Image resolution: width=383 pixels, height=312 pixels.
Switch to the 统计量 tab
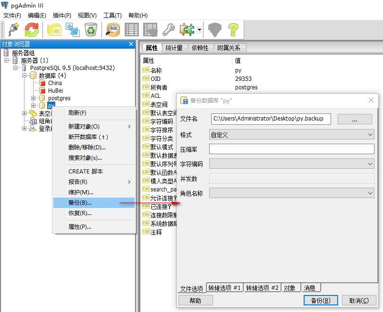click(174, 48)
